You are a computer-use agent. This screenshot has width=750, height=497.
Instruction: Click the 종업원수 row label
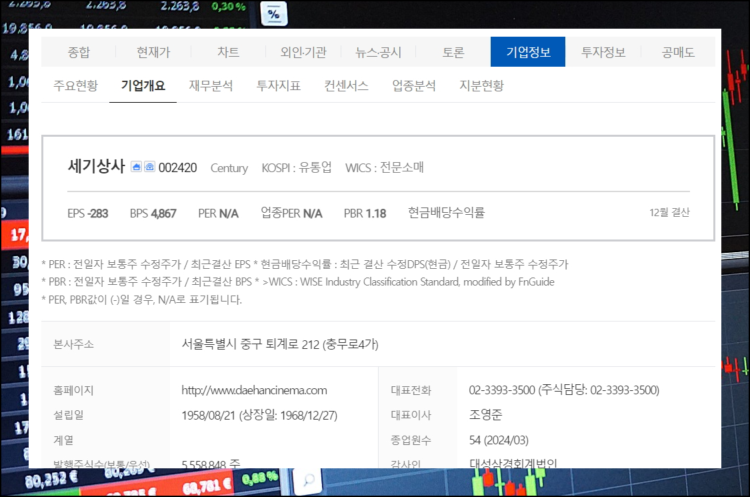click(x=411, y=440)
